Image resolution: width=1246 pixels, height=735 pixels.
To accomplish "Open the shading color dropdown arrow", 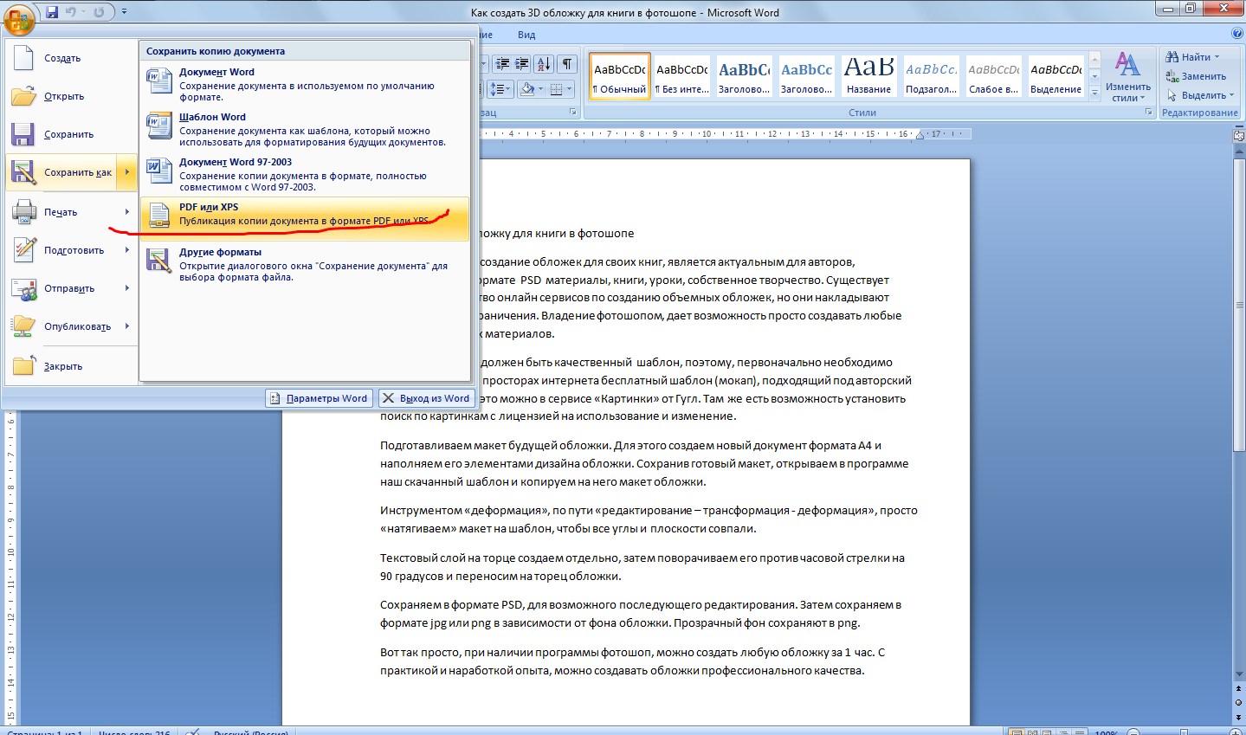I will [x=540, y=88].
